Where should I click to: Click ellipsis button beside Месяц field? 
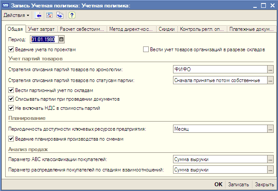click(271, 129)
